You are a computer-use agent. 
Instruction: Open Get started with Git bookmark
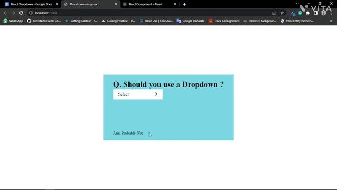44,21
